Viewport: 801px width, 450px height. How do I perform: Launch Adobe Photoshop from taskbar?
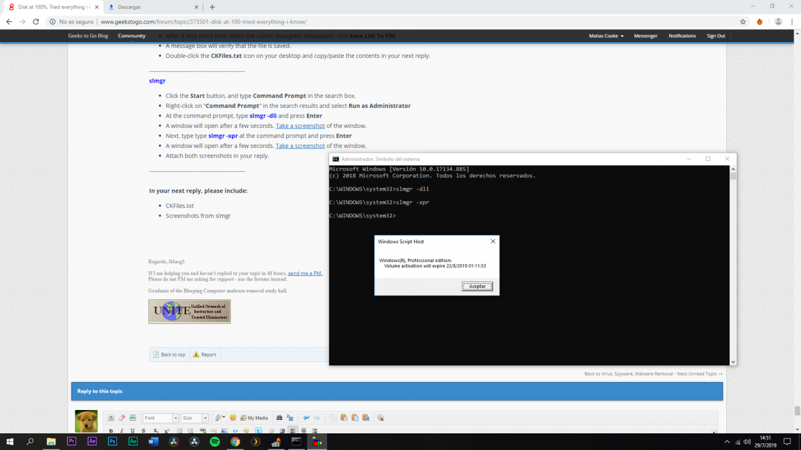[x=112, y=441]
